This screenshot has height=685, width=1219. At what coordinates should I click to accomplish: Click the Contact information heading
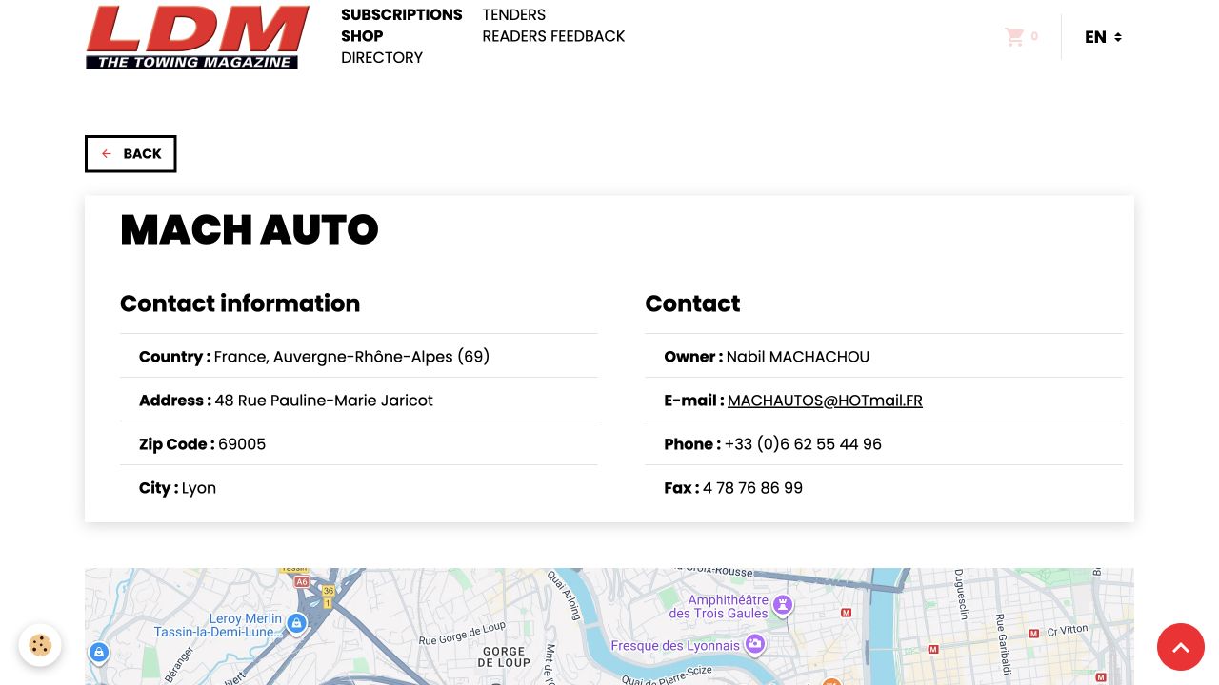(x=240, y=303)
